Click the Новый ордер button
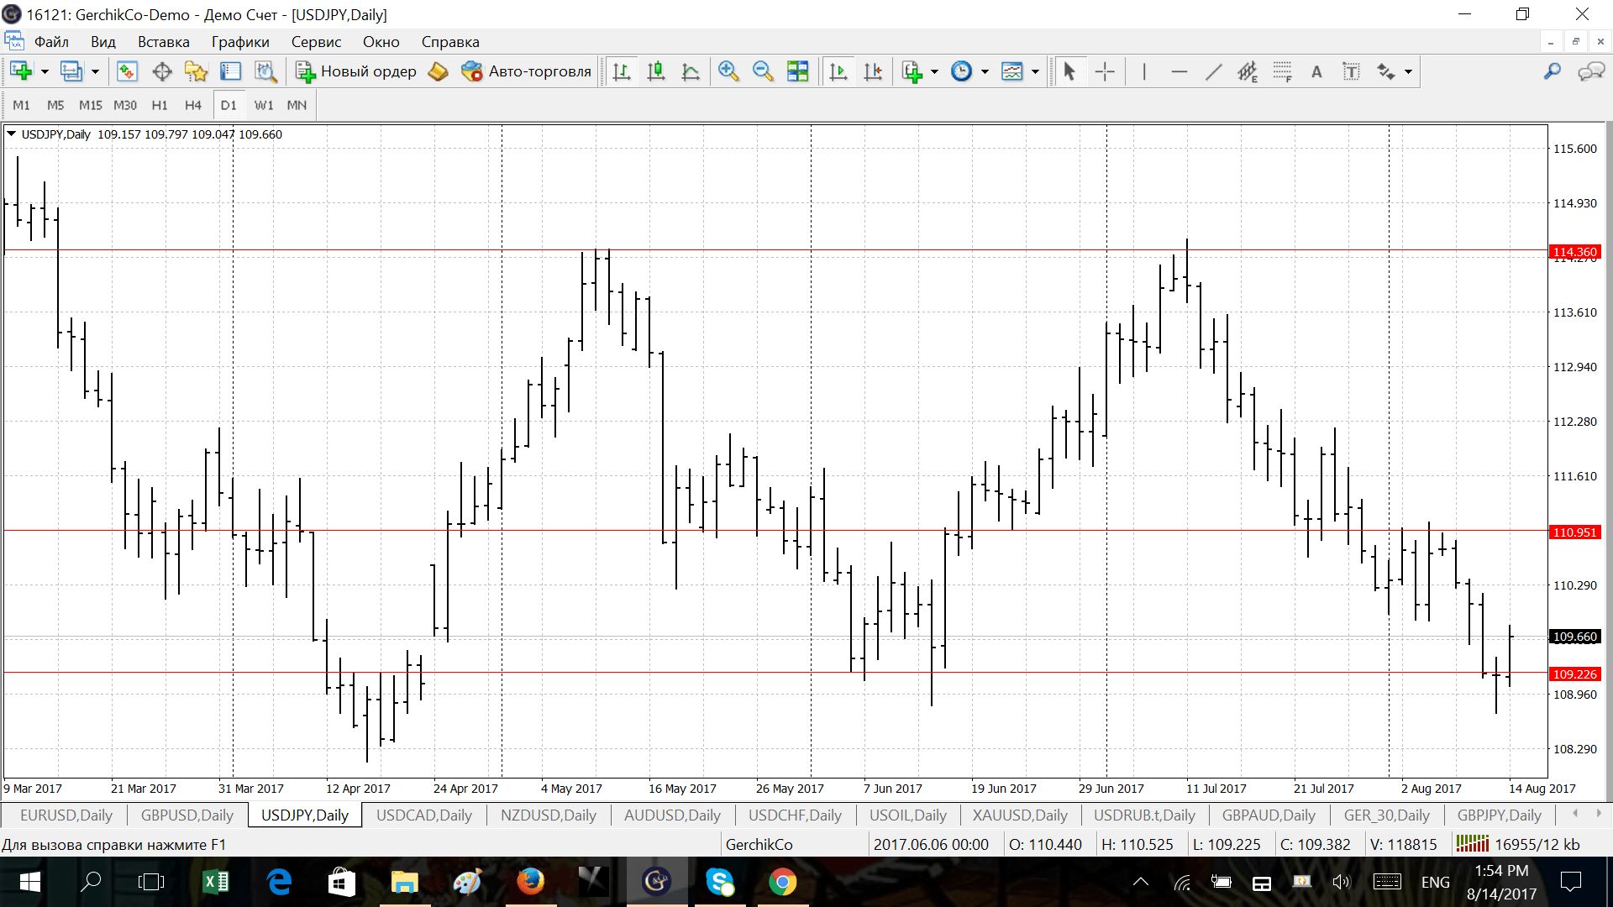The height and width of the screenshot is (907, 1613). 356,71
